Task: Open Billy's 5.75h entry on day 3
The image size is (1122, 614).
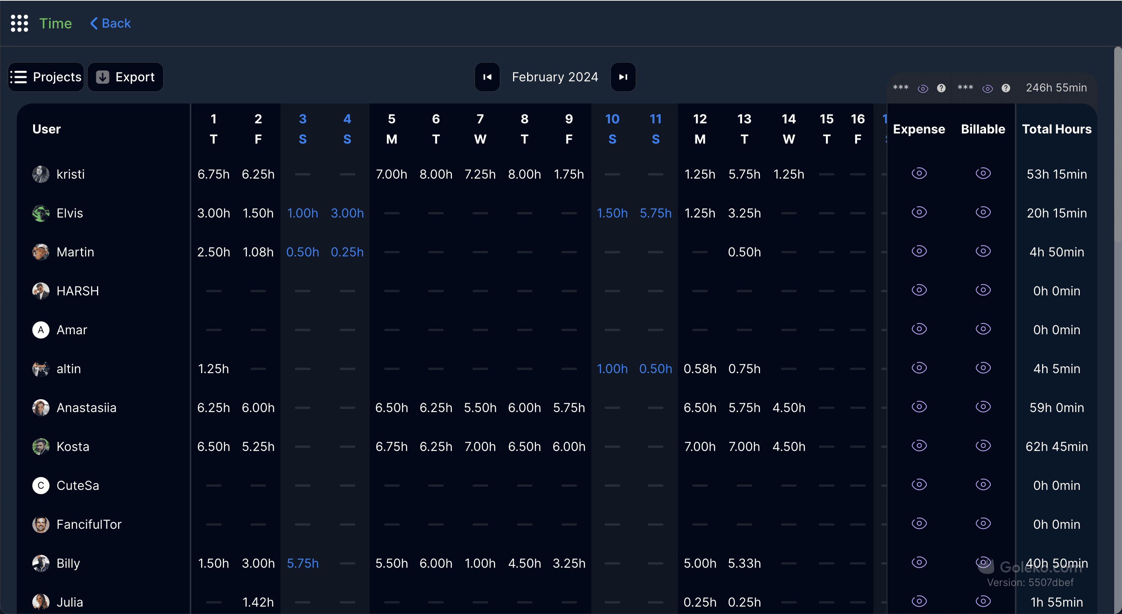Action: click(x=303, y=563)
